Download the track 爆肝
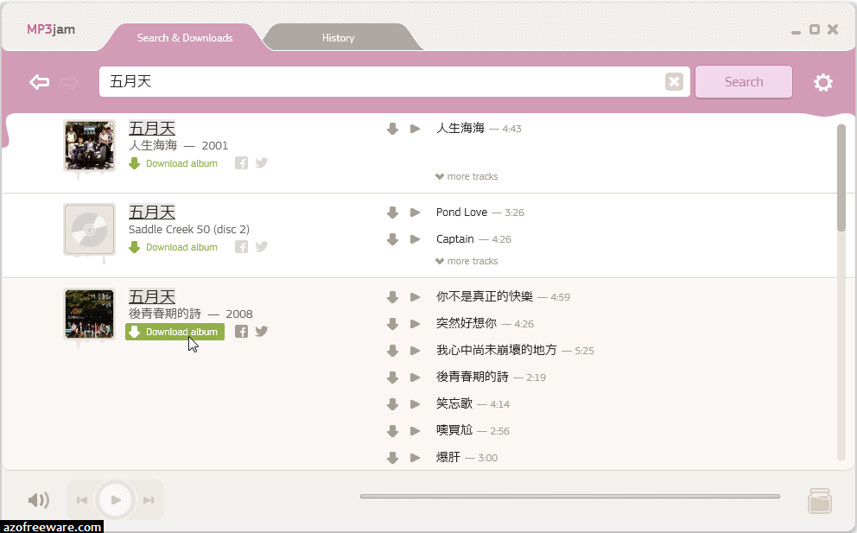Image resolution: width=857 pixels, height=533 pixels. click(x=392, y=458)
